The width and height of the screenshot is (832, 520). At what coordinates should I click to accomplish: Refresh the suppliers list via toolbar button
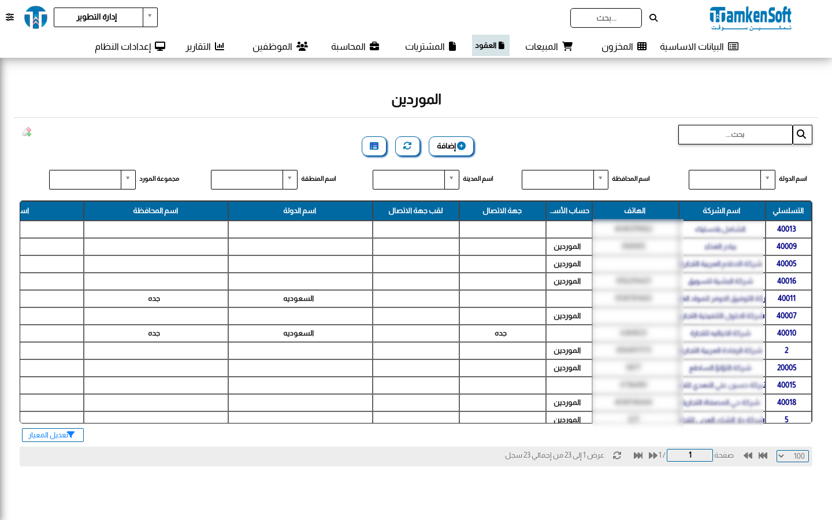tap(407, 146)
